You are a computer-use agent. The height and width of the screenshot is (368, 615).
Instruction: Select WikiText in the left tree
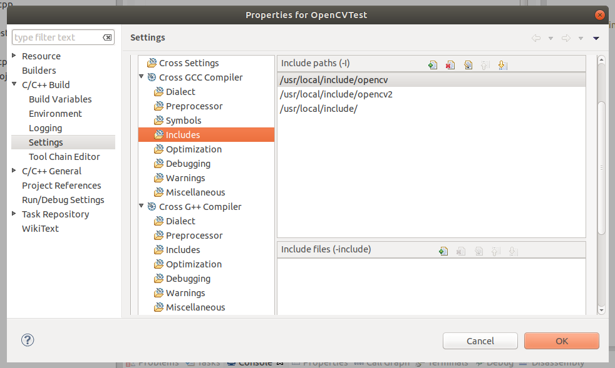pyautogui.click(x=41, y=229)
